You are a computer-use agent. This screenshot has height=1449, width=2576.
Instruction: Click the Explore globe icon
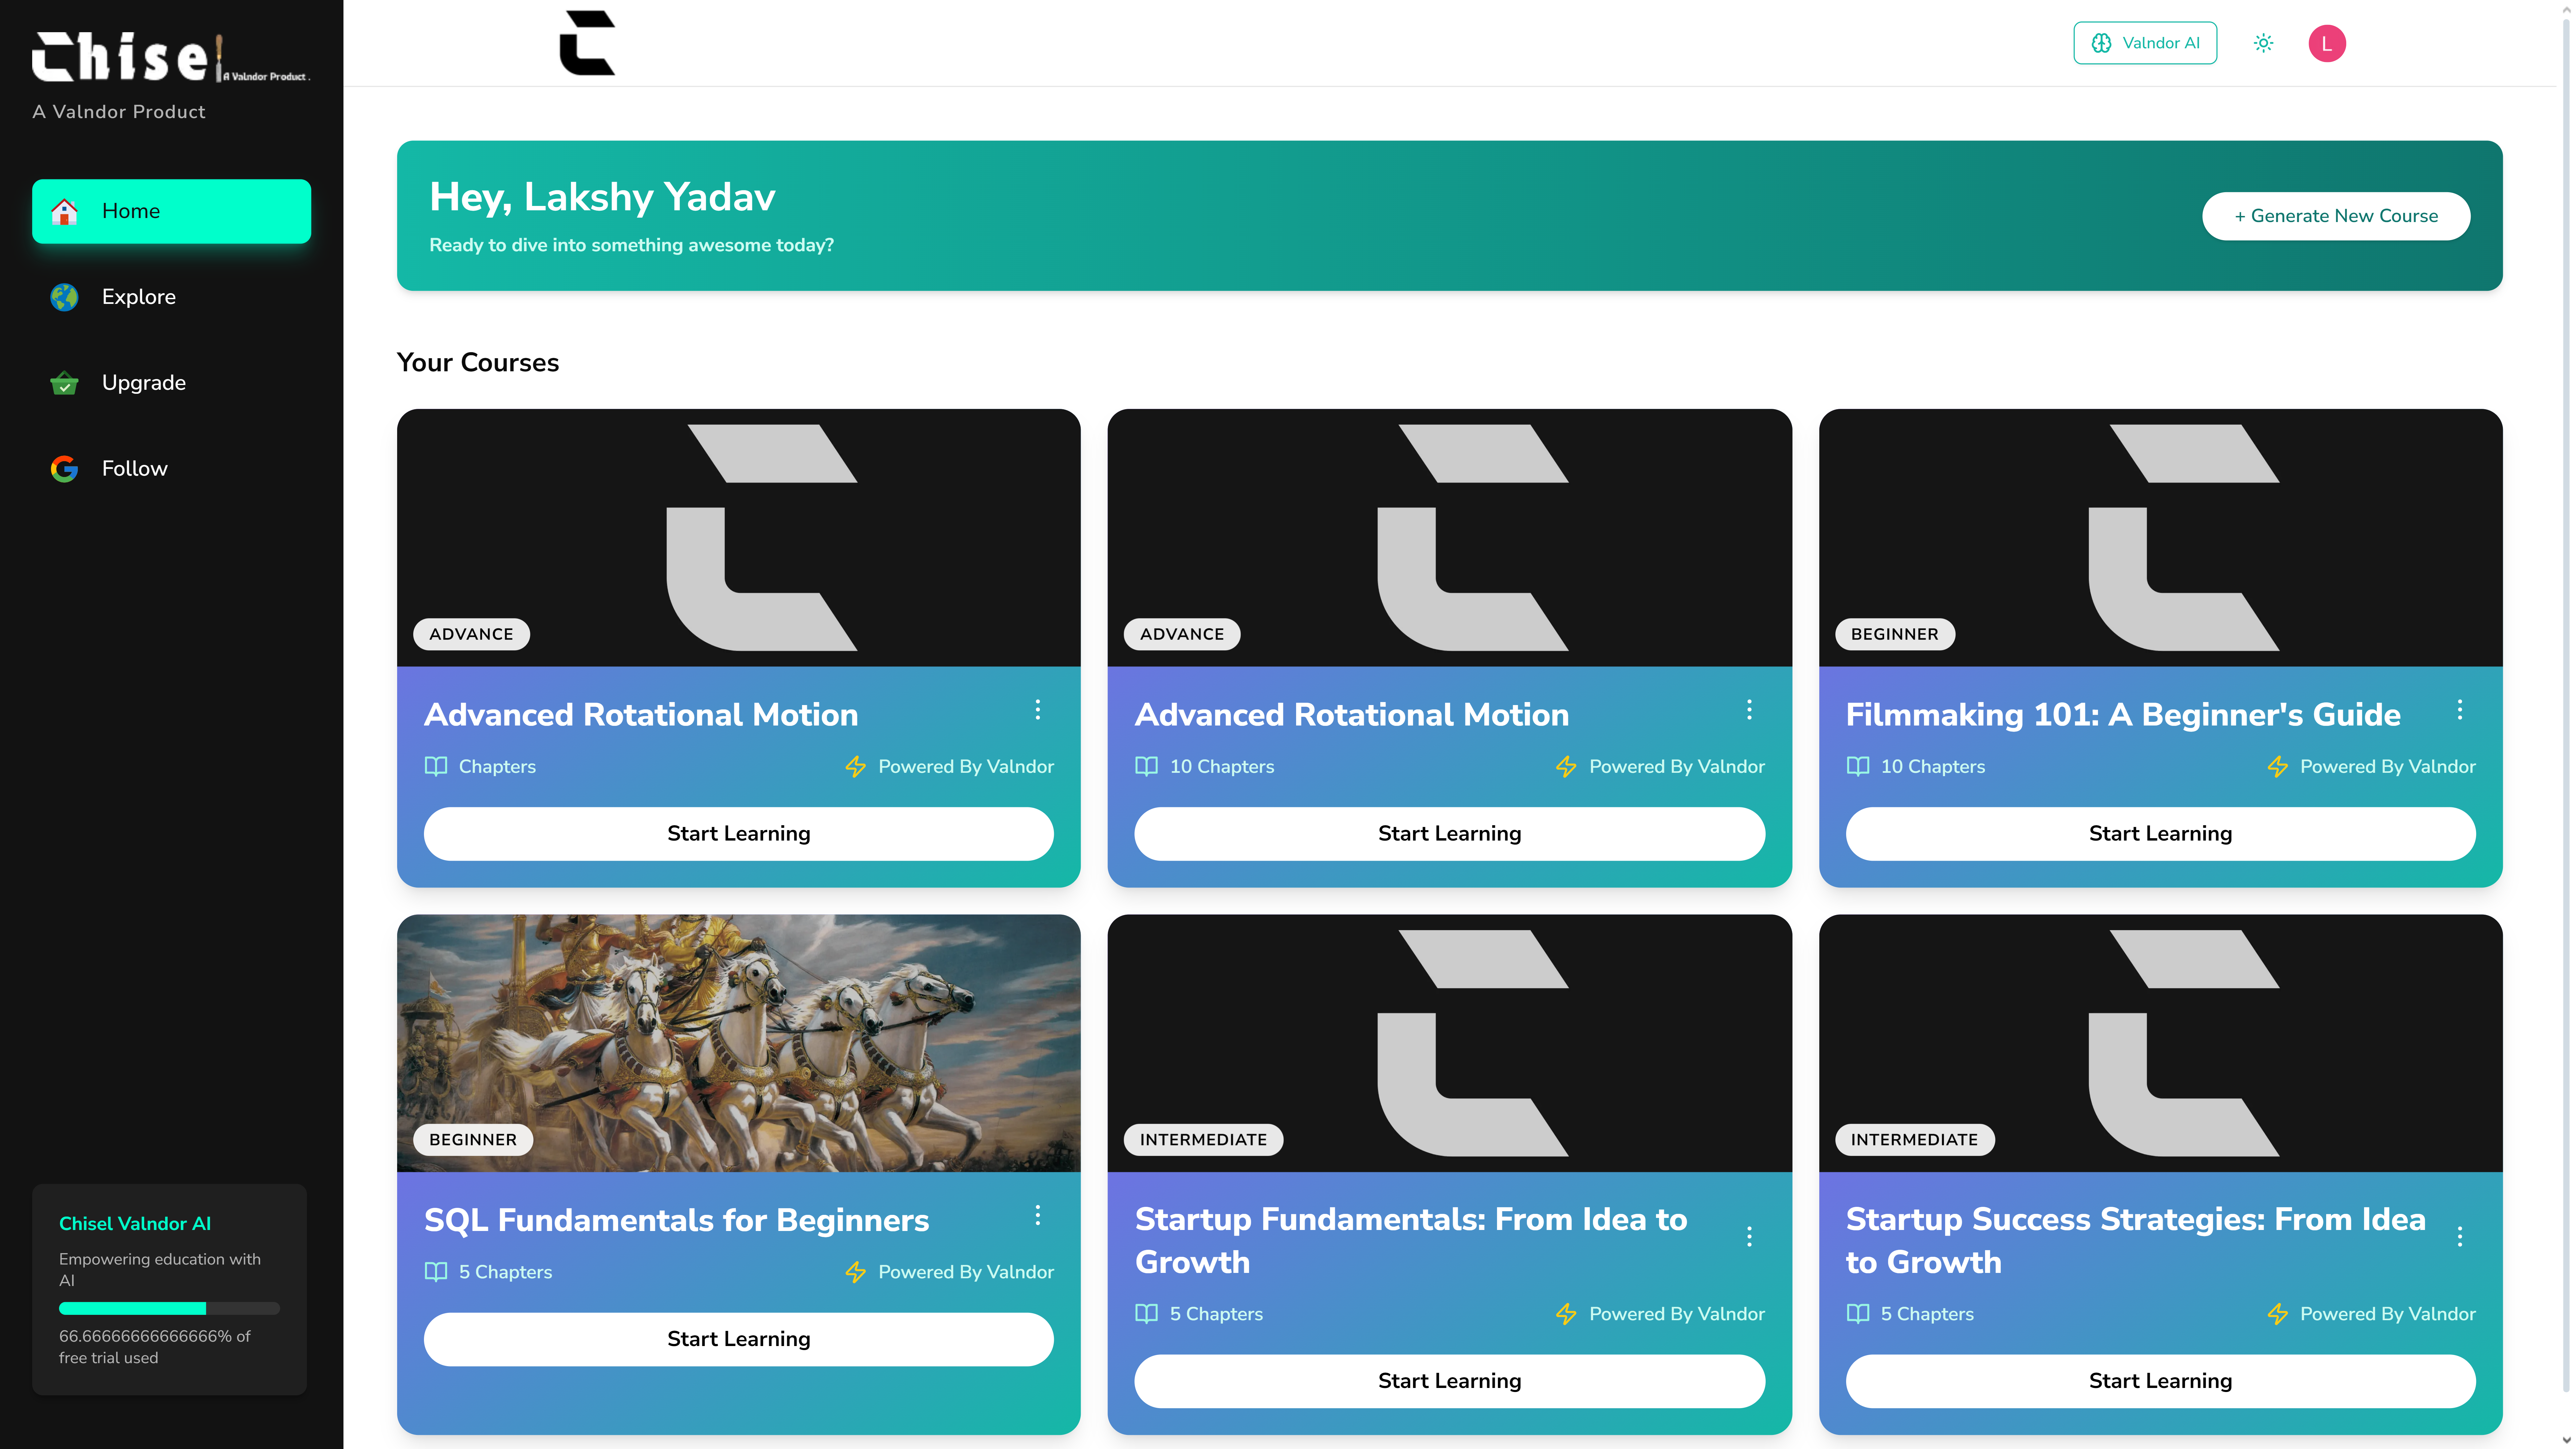tap(64, 297)
